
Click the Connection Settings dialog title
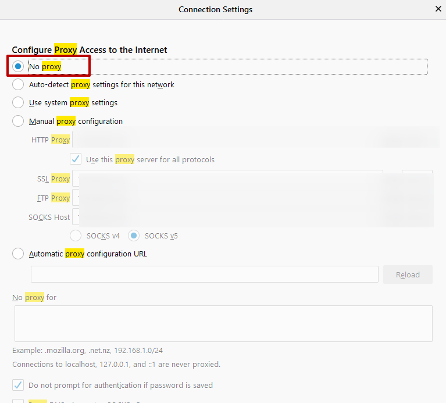[x=215, y=9]
